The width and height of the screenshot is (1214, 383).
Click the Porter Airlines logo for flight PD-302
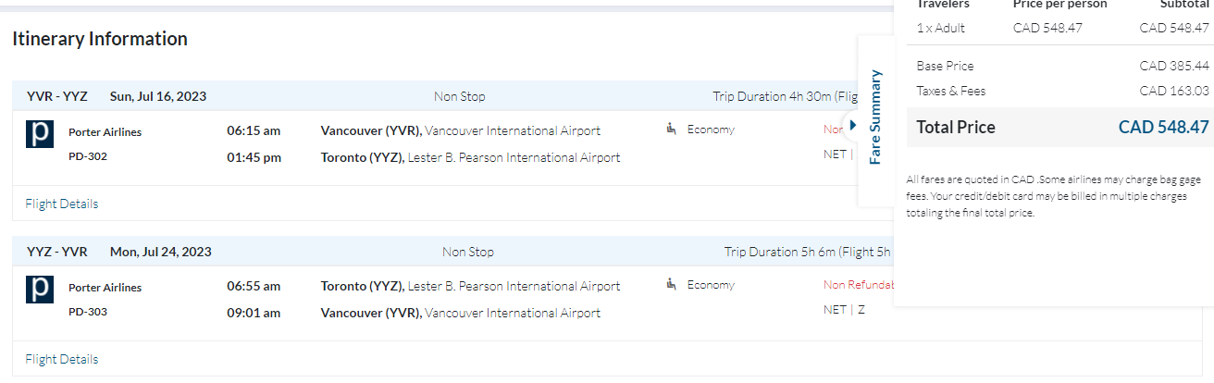tap(40, 134)
